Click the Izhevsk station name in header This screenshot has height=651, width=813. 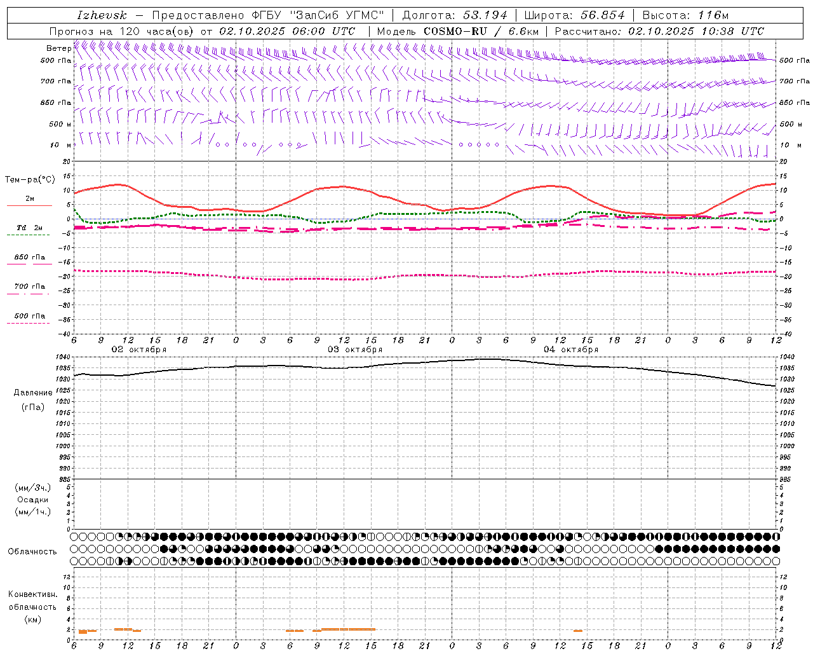pos(102,15)
